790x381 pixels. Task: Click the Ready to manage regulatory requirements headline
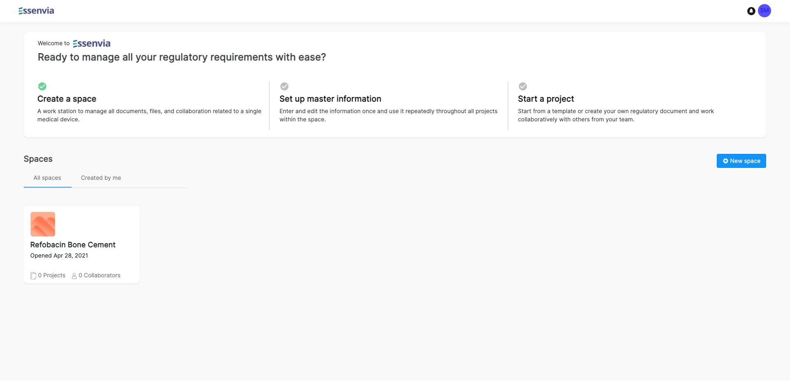point(182,57)
